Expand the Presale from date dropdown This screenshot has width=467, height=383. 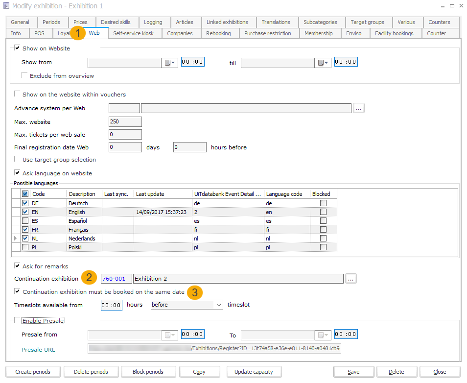click(x=169, y=335)
